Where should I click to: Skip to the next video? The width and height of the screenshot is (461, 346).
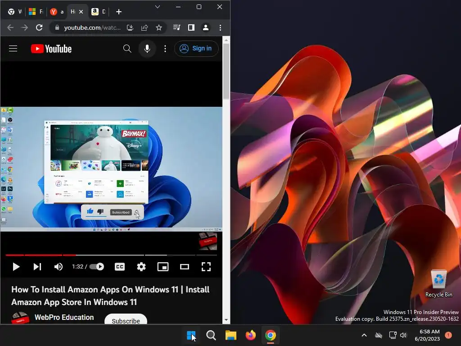[37, 267]
